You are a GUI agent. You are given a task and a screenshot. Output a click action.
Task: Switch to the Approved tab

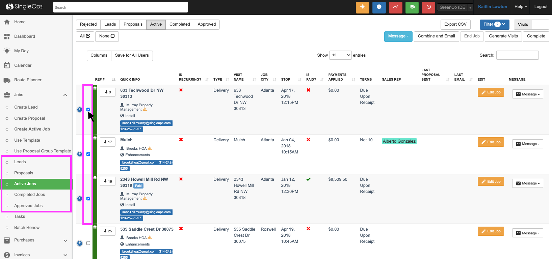coord(207,24)
